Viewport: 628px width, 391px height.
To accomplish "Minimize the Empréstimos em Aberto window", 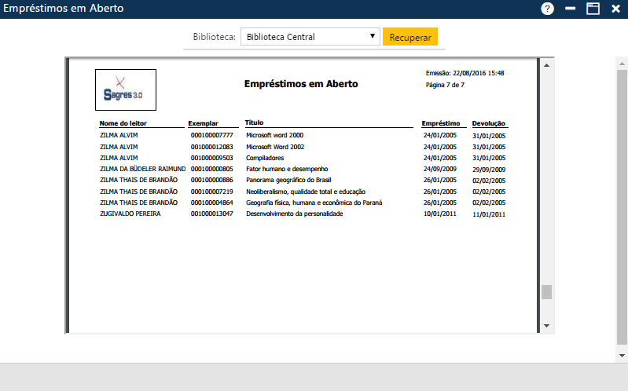I will pyautogui.click(x=571, y=9).
